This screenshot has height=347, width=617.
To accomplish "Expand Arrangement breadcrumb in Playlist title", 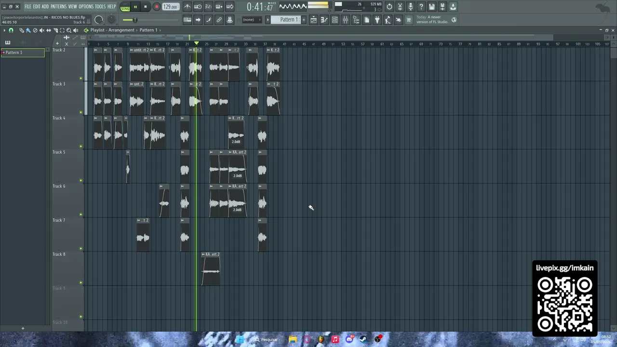I will (x=137, y=30).
